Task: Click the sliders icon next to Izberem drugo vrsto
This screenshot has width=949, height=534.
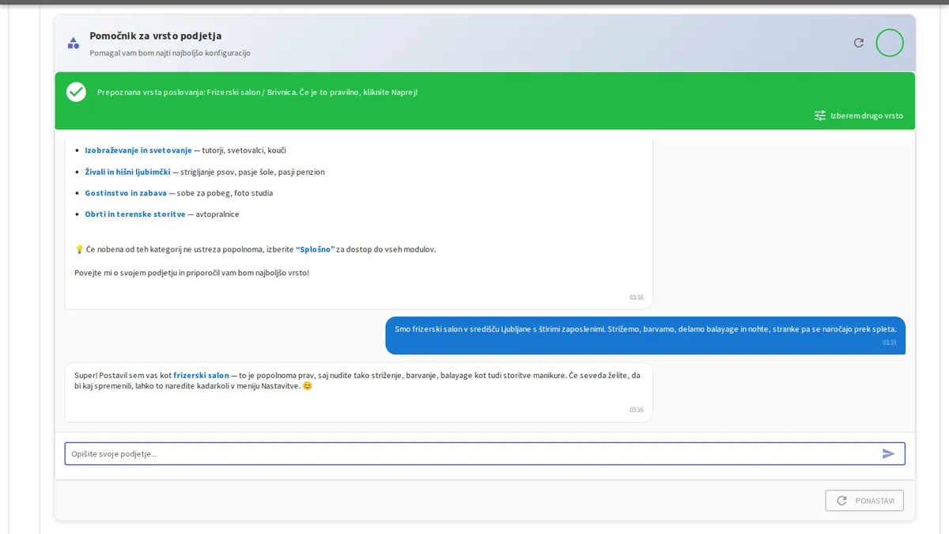Action: 820,116
